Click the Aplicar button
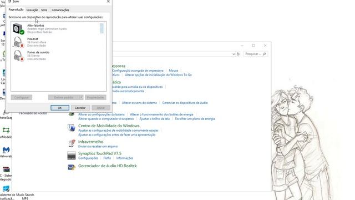Image resolution: width=355 pixels, height=200 pixels. [x=101, y=108]
